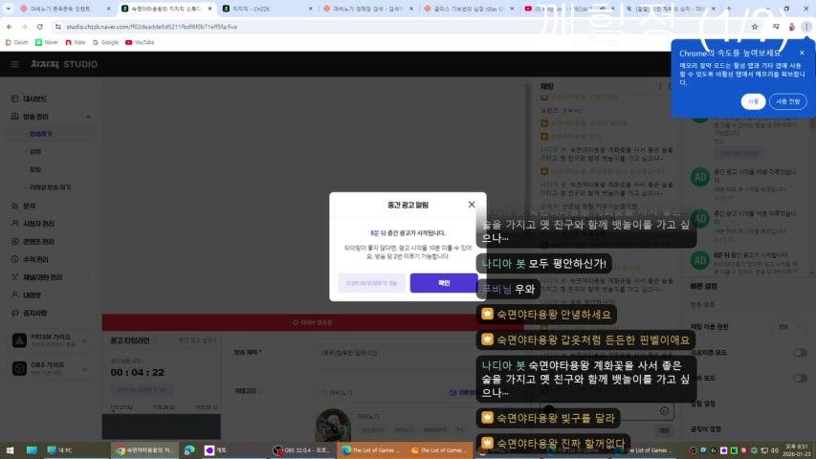Open the Naver bookmark
Viewport: 816px width, 459px height.
click(46, 42)
